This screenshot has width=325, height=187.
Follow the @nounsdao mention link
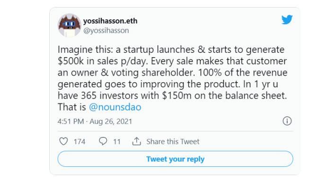115,107
